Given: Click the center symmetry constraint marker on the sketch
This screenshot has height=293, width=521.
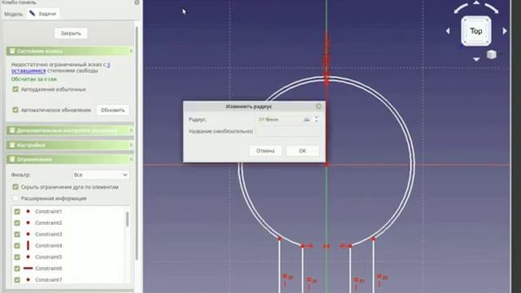Looking at the screenshot, I should point(326,246).
